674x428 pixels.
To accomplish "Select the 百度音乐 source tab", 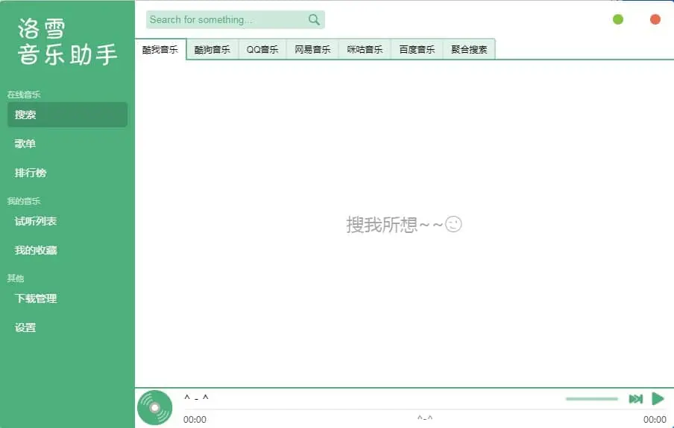I will point(417,49).
